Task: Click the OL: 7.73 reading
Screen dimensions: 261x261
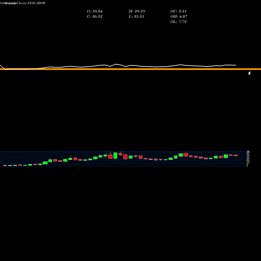Action: coord(179,22)
